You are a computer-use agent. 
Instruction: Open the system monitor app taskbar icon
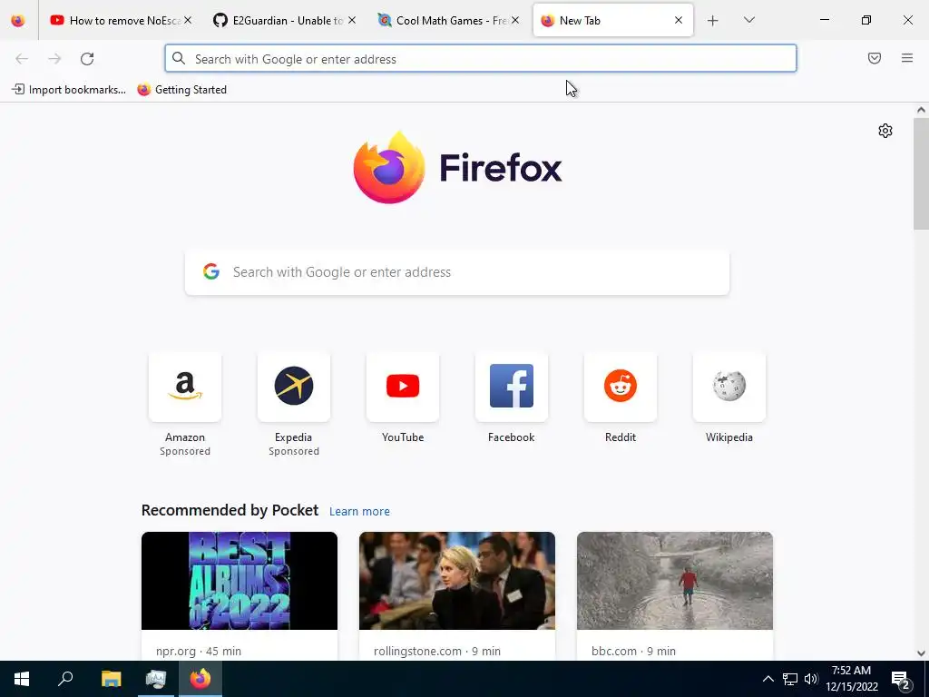pyautogui.click(x=155, y=679)
